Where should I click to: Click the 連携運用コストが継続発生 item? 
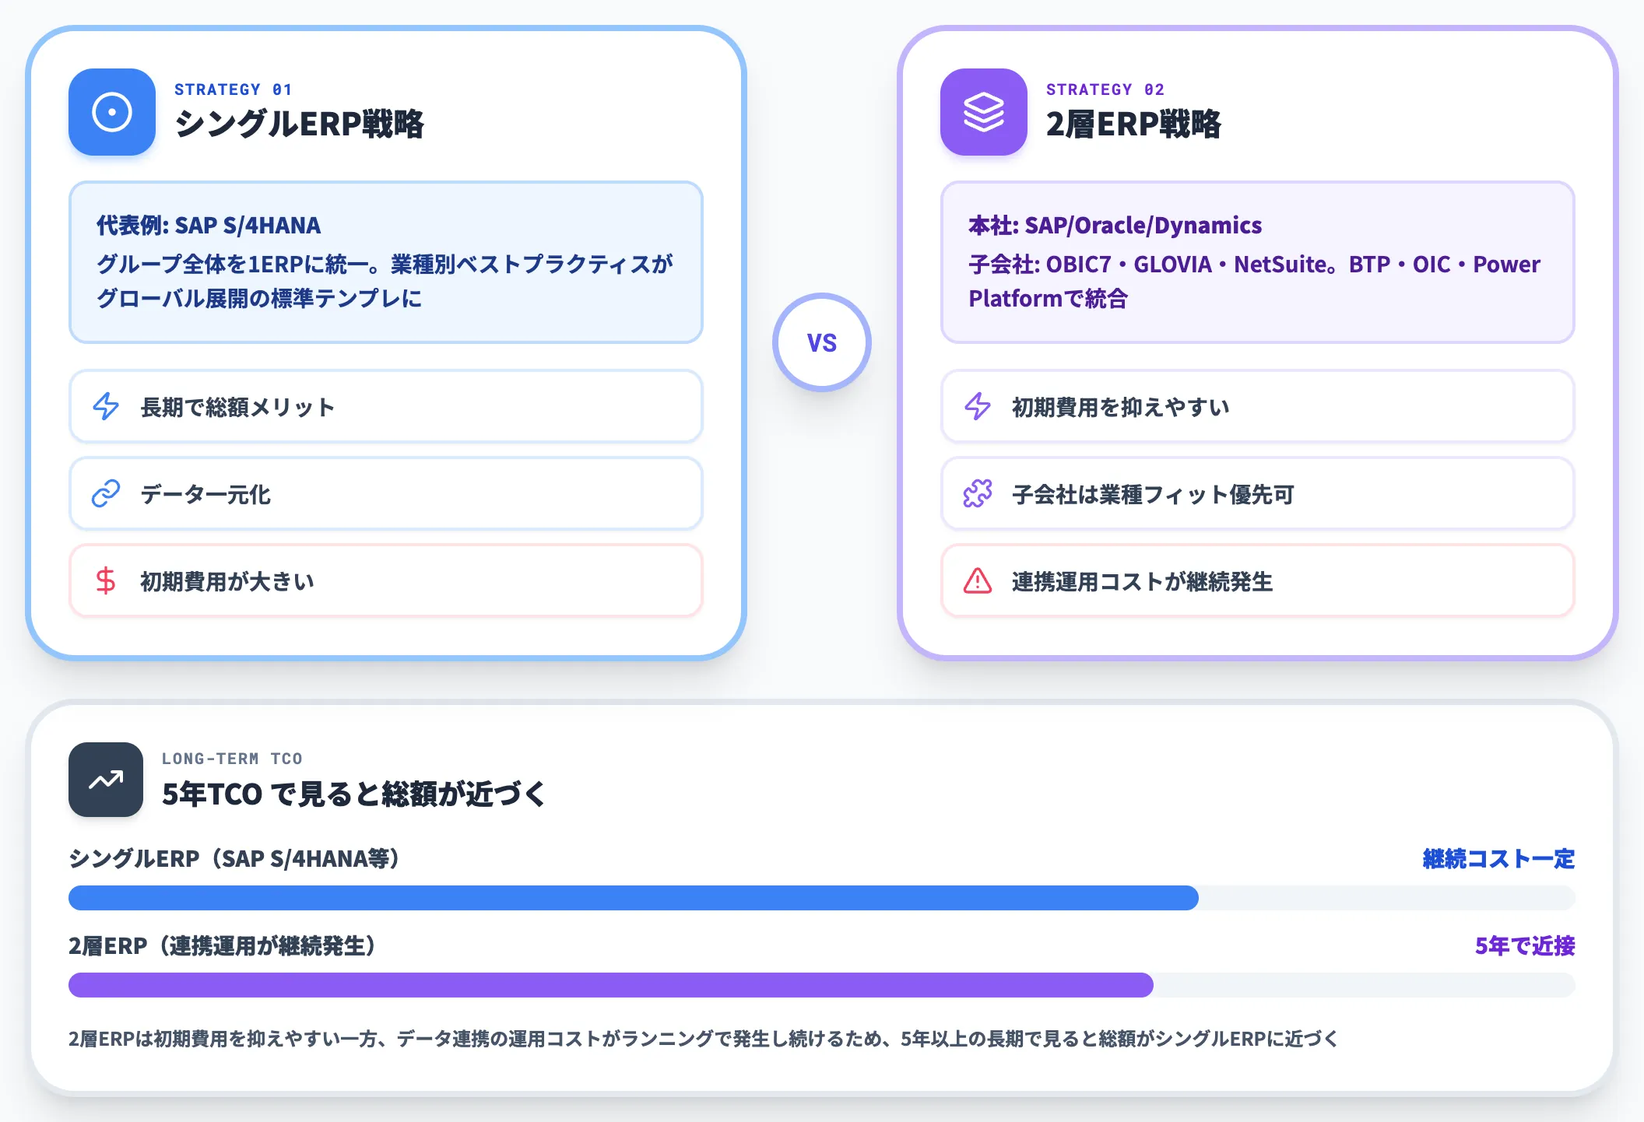tap(1258, 580)
